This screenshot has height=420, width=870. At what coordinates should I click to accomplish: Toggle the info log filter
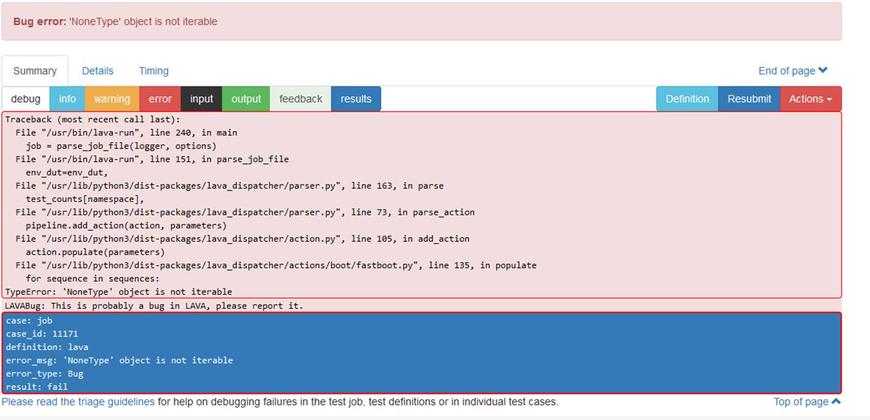67,99
